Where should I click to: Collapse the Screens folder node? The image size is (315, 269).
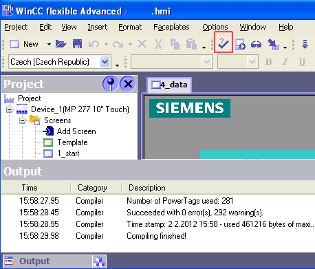click(22, 120)
